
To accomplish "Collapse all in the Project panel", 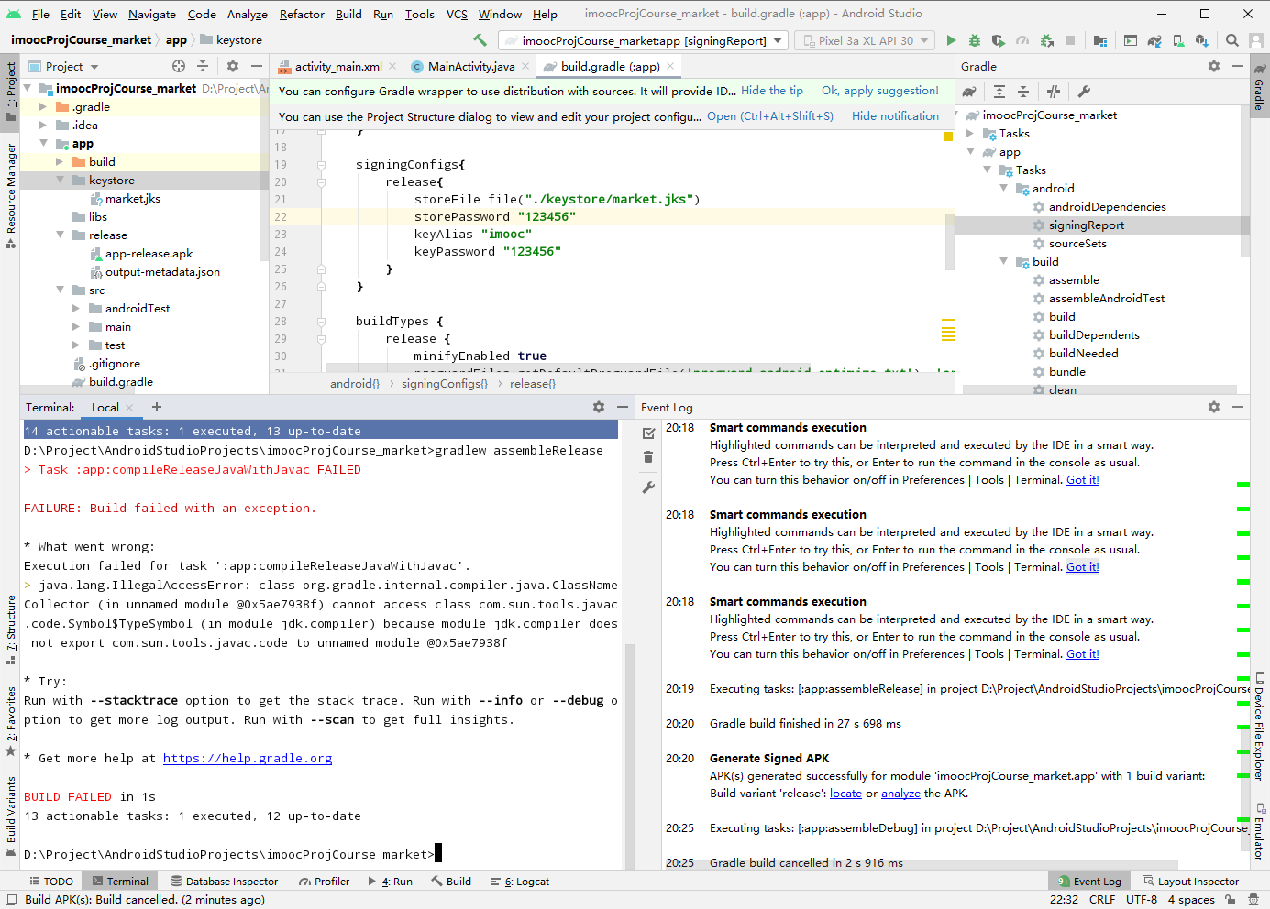I will [203, 66].
